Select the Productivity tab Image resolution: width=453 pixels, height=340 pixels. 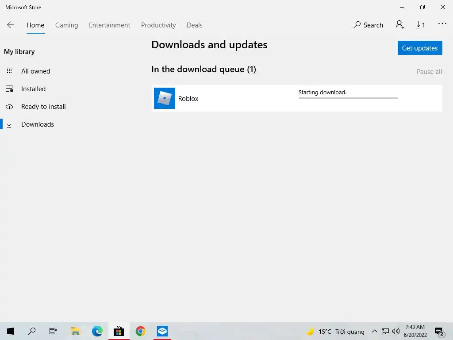coord(158,25)
